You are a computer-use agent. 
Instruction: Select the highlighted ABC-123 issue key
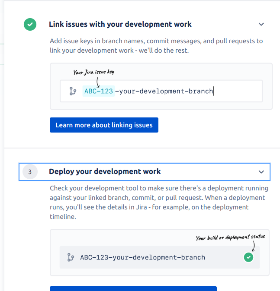point(99,91)
